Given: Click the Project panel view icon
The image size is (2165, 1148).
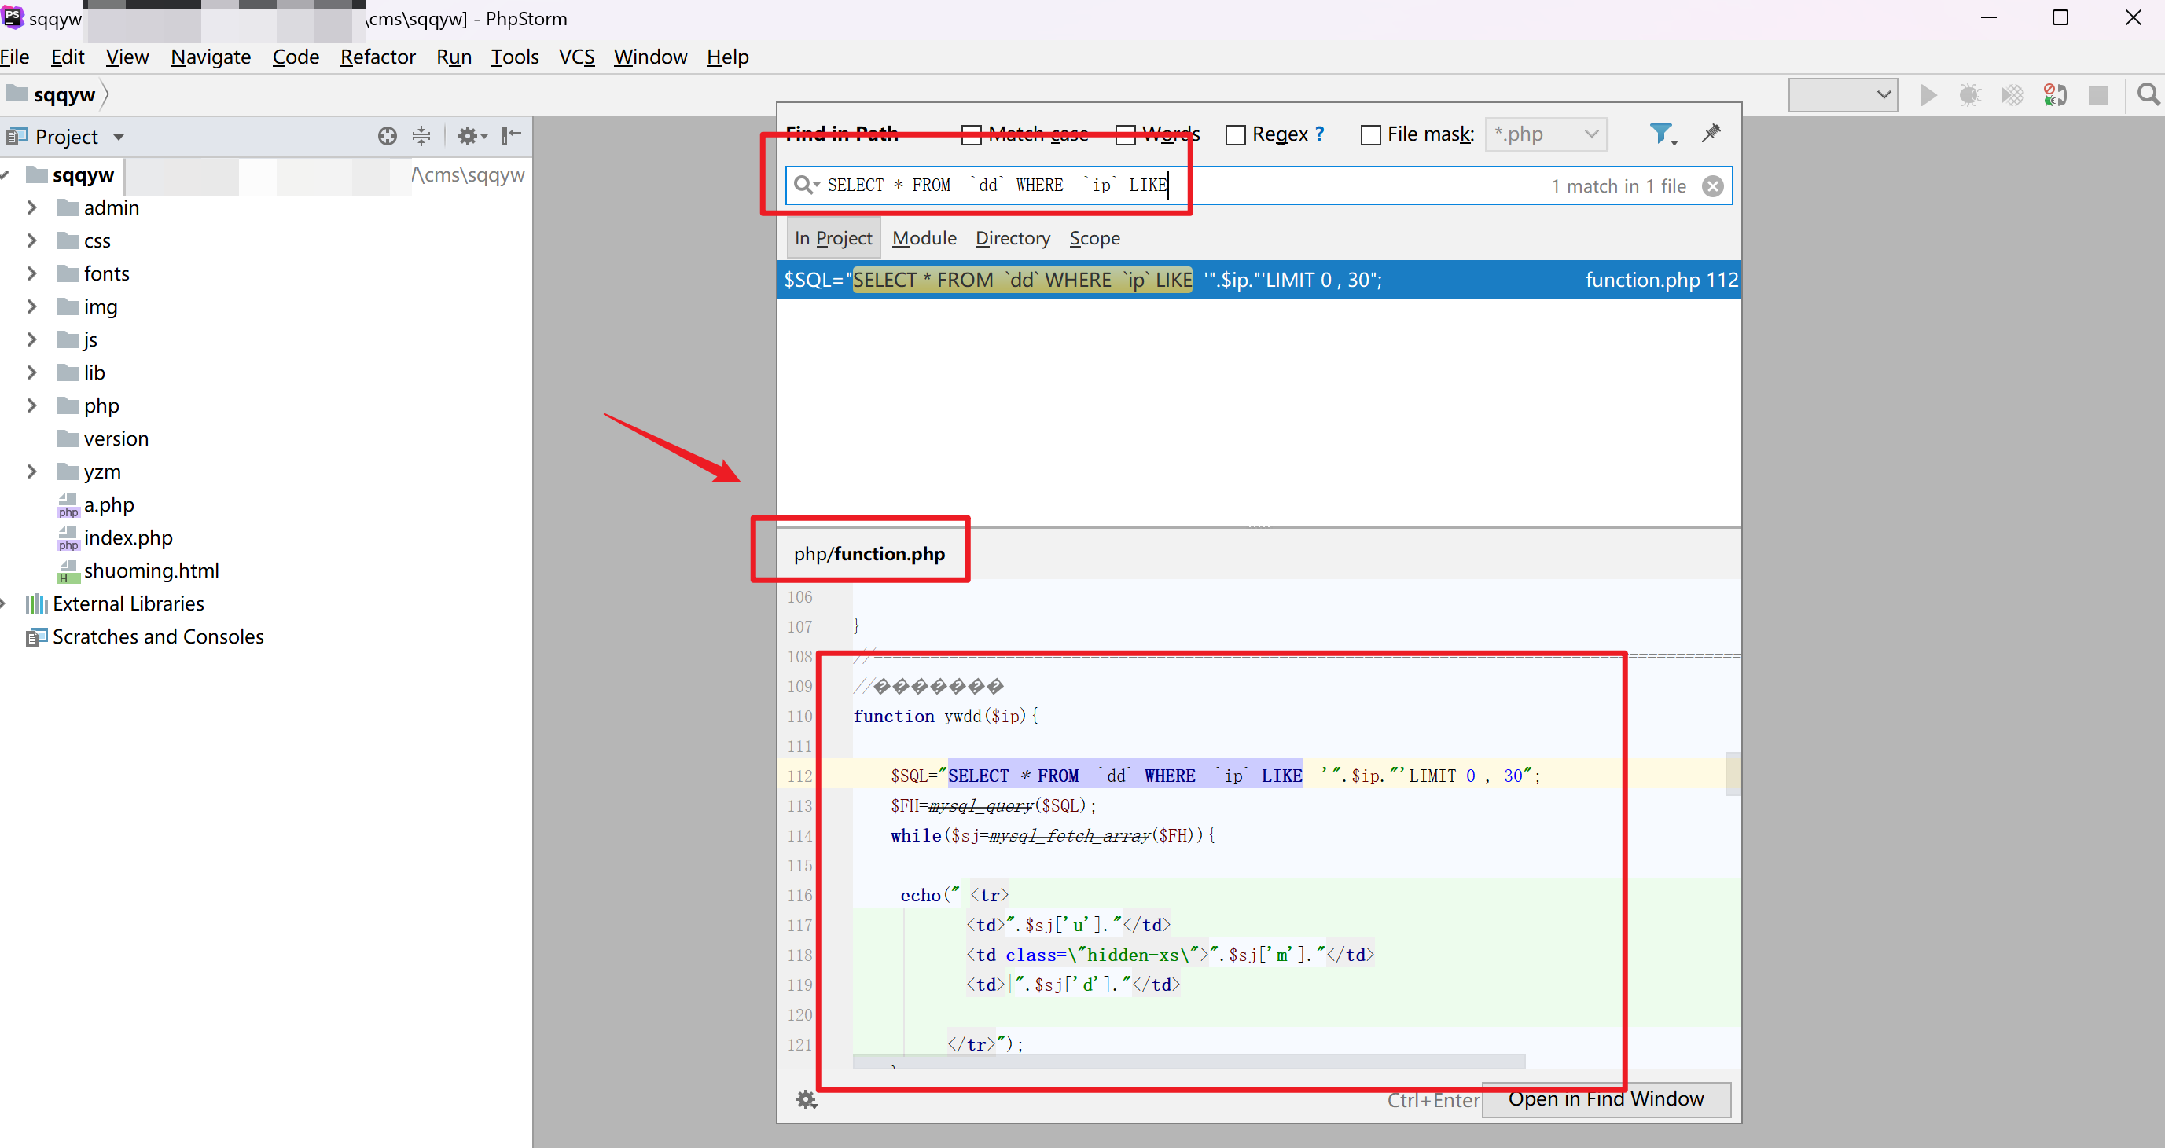Looking at the screenshot, I should [16, 136].
